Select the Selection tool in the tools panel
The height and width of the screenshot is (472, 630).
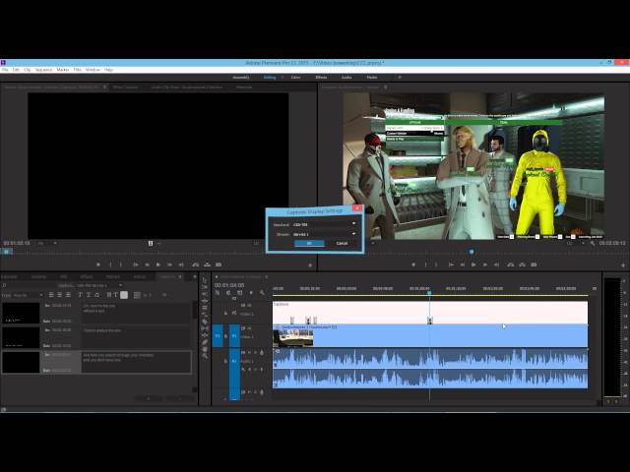(x=205, y=280)
